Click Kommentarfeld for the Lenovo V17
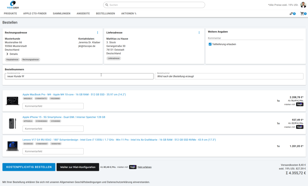This screenshot has height=186, width=308. 53,151
